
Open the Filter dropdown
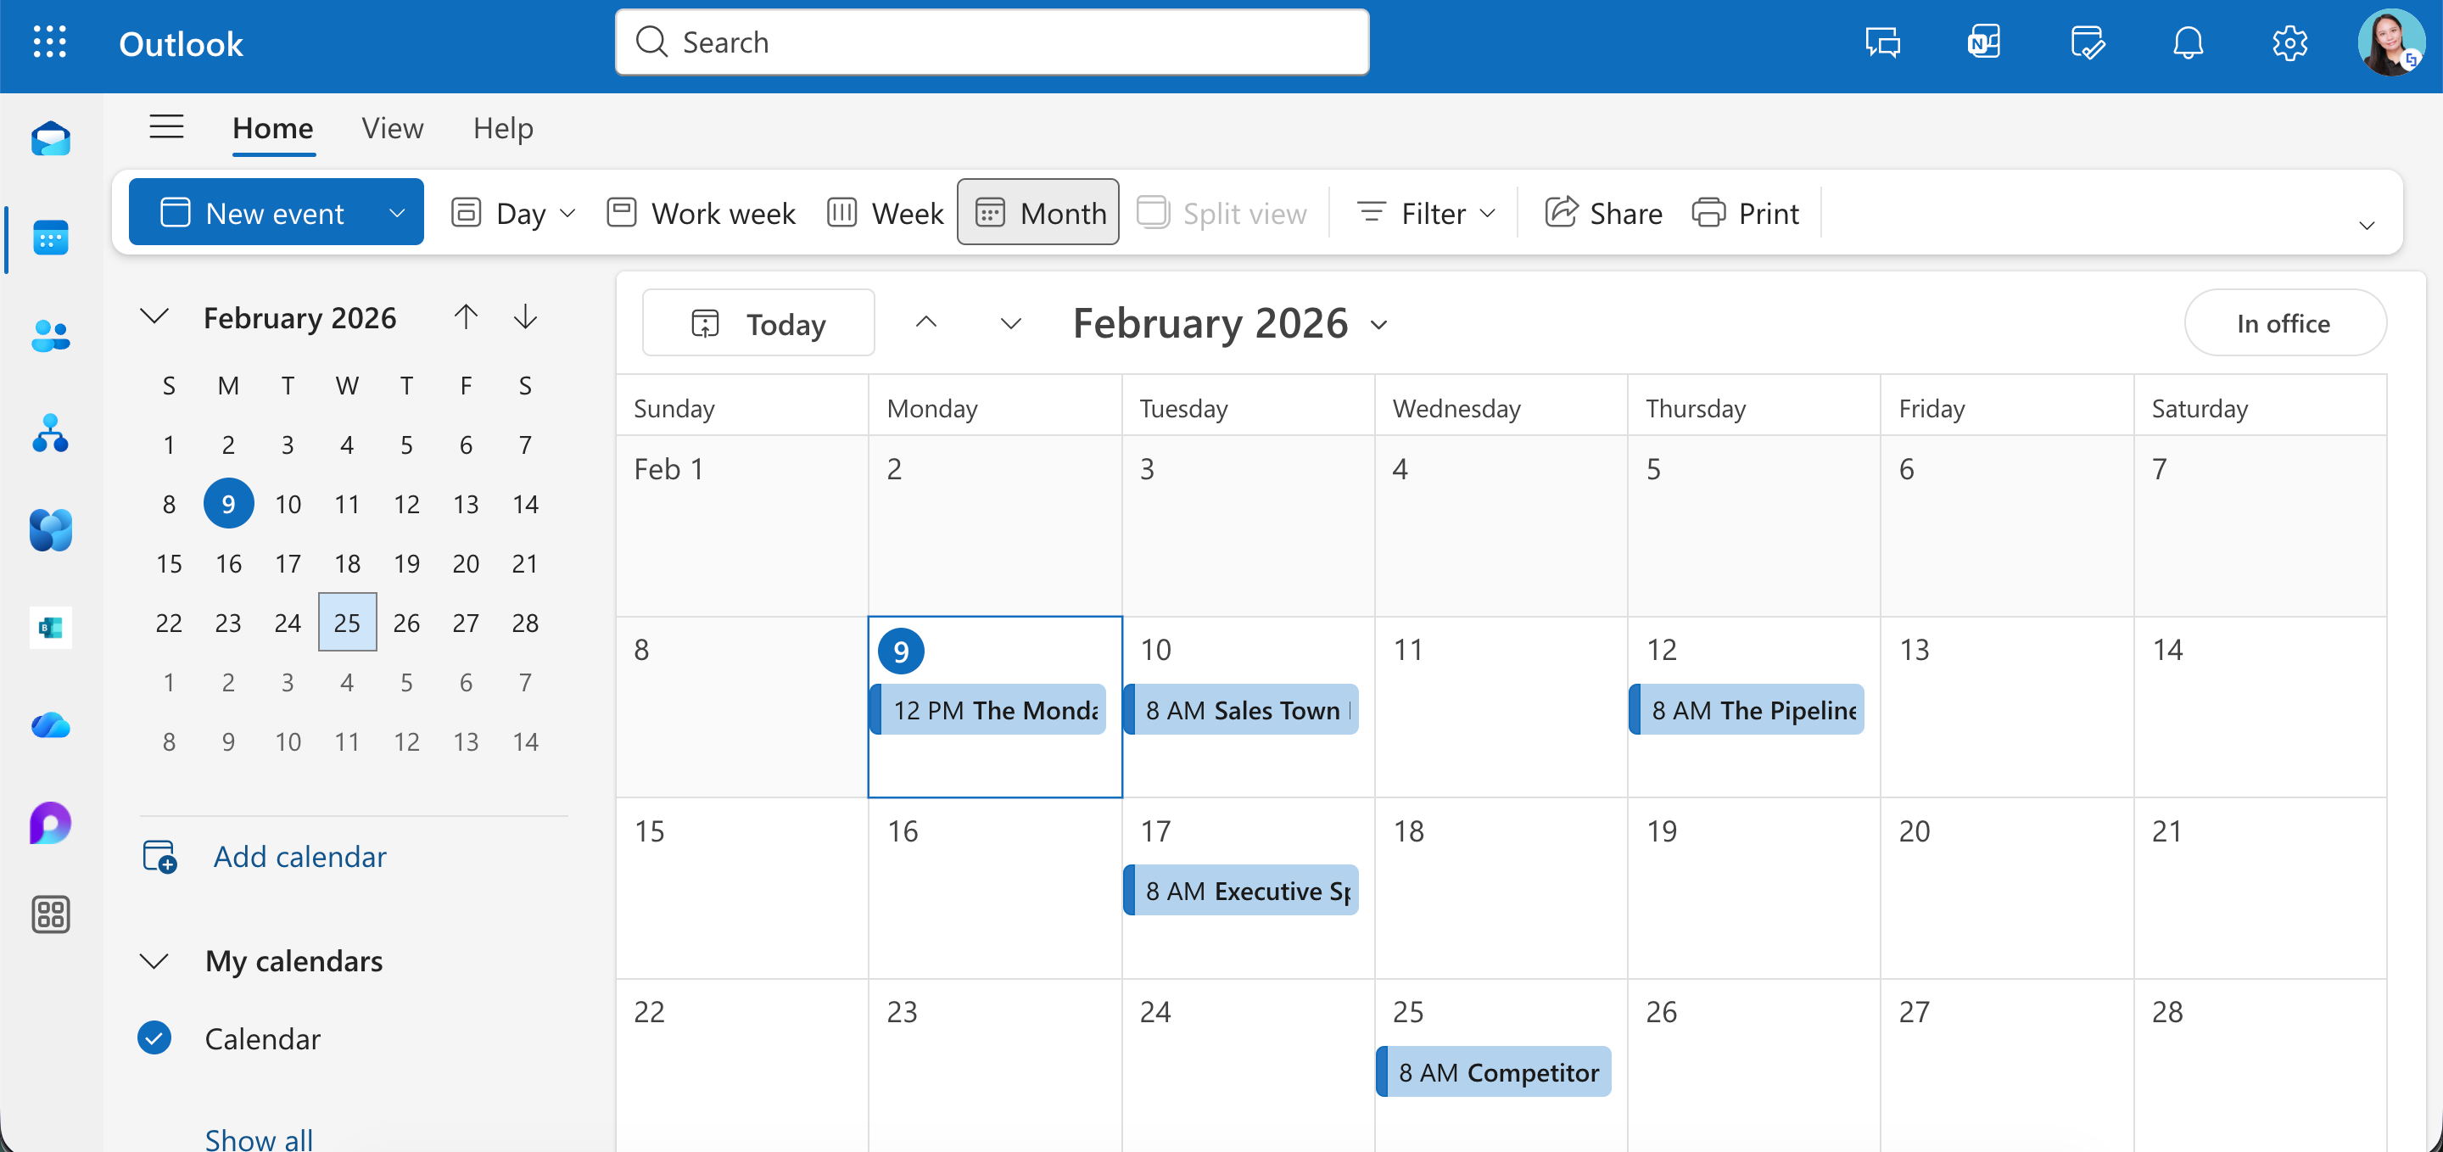[1424, 211]
